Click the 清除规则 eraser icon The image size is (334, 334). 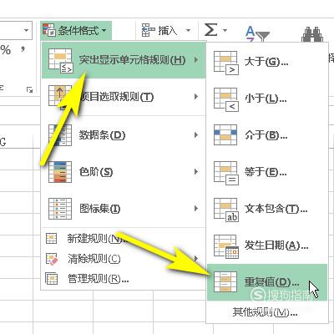coord(52,259)
